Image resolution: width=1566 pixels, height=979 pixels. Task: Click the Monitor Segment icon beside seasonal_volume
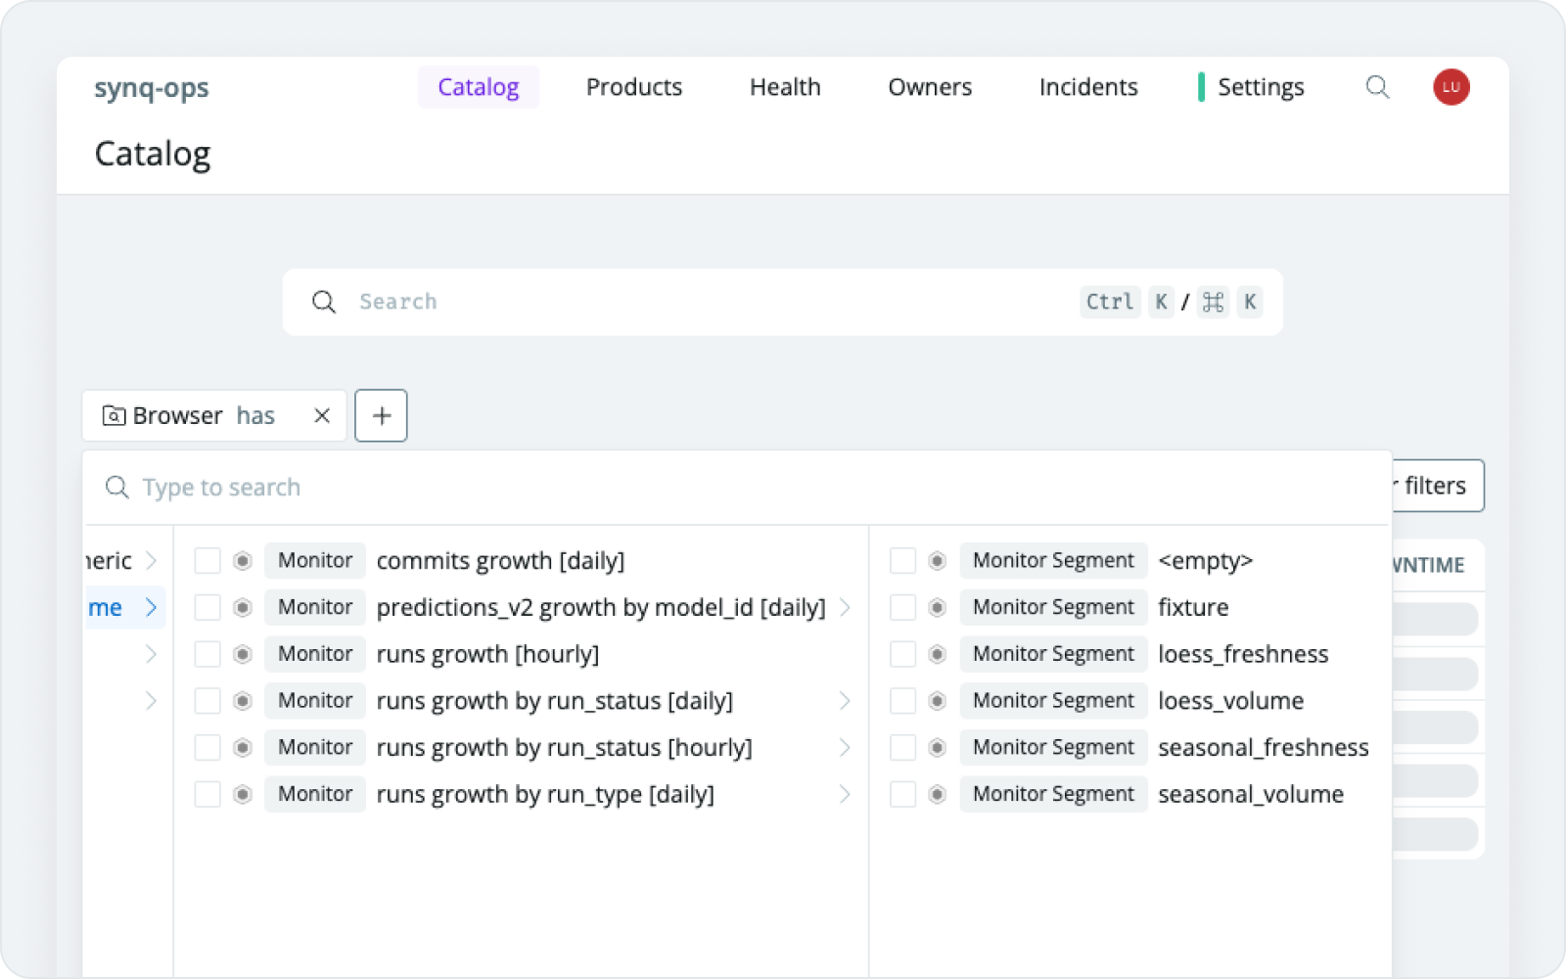point(937,794)
